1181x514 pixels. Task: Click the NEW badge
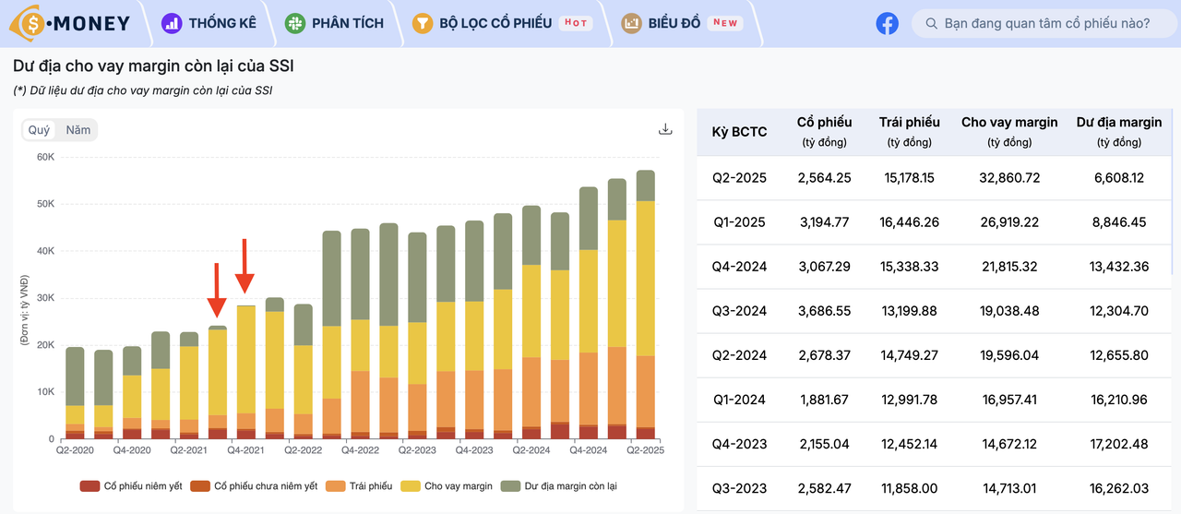coord(725,23)
